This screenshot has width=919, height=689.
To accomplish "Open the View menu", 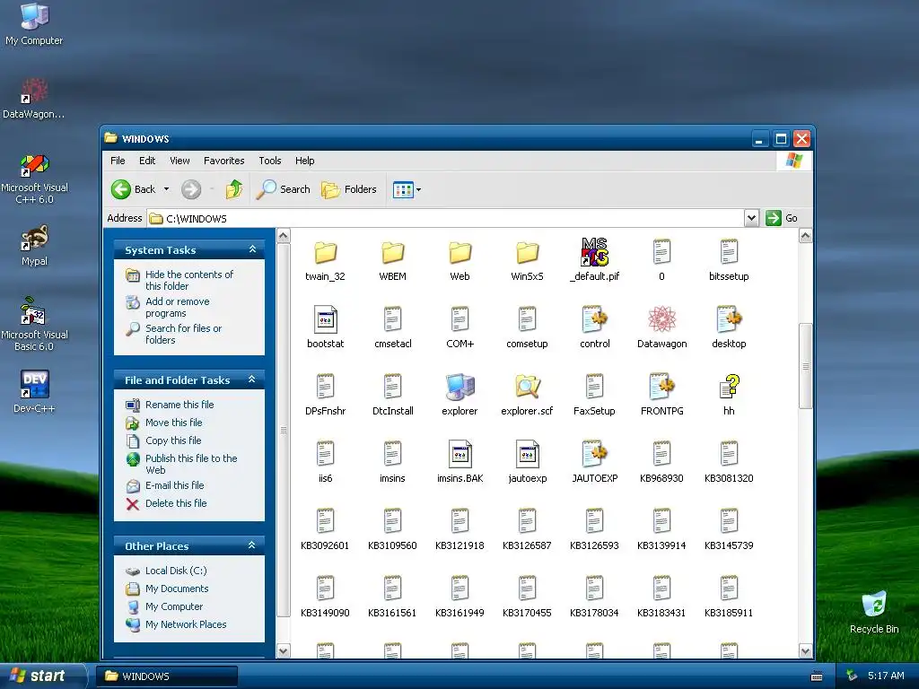I will pyautogui.click(x=179, y=161).
